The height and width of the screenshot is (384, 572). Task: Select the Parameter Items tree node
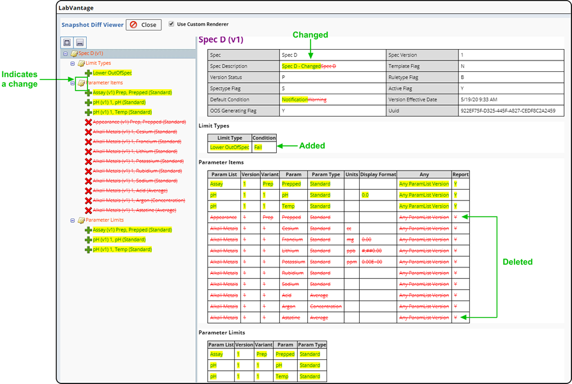[x=104, y=83]
